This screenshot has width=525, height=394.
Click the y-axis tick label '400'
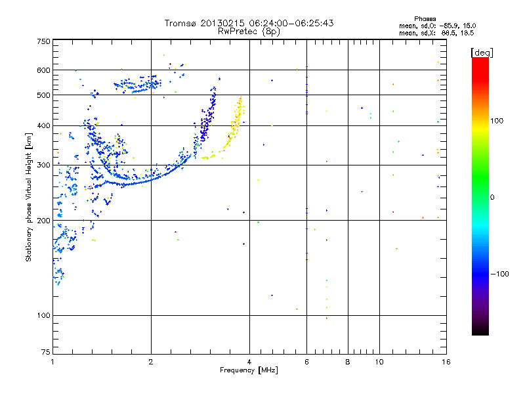pos(43,126)
